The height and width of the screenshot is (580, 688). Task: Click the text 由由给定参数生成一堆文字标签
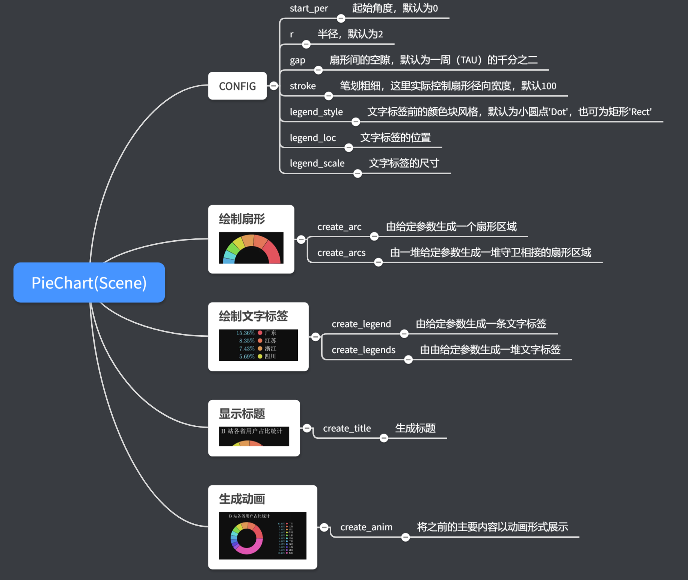pos(490,350)
